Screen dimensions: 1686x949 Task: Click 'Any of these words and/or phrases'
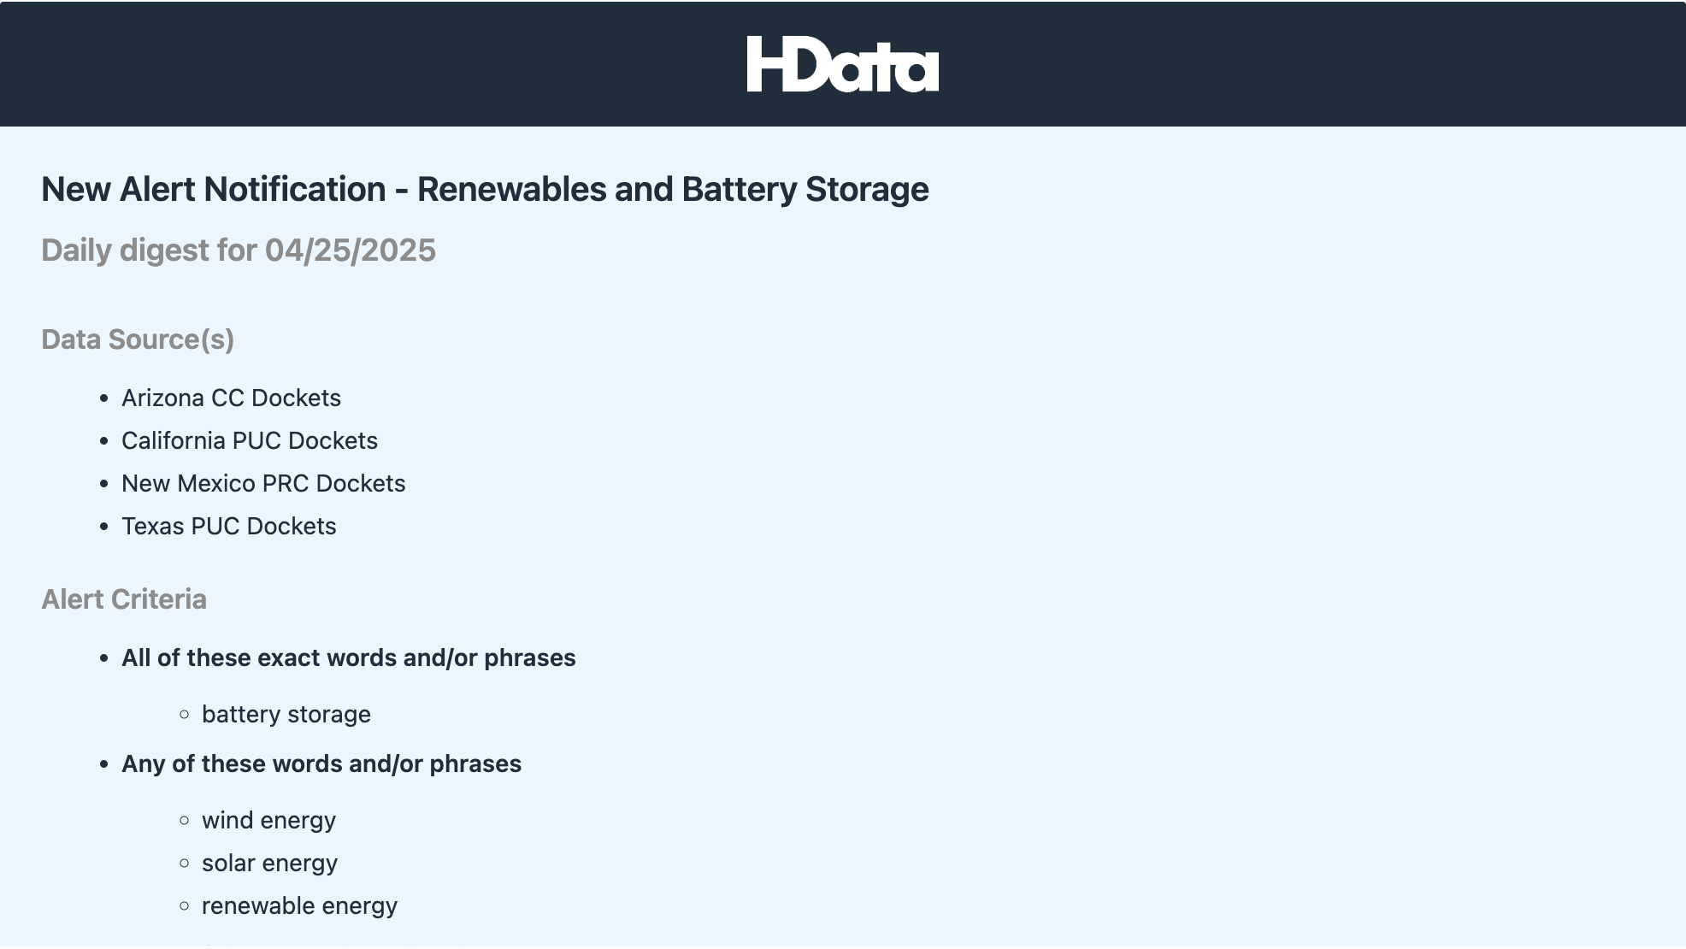click(x=321, y=763)
